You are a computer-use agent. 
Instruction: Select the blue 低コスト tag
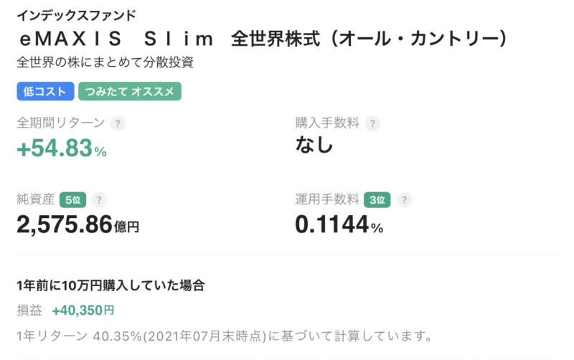click(x=45, y=91)
